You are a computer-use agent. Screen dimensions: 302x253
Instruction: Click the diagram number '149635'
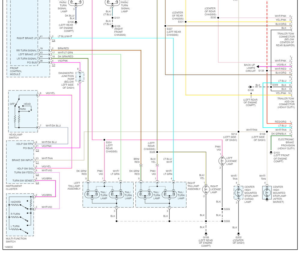pos(9,247)
